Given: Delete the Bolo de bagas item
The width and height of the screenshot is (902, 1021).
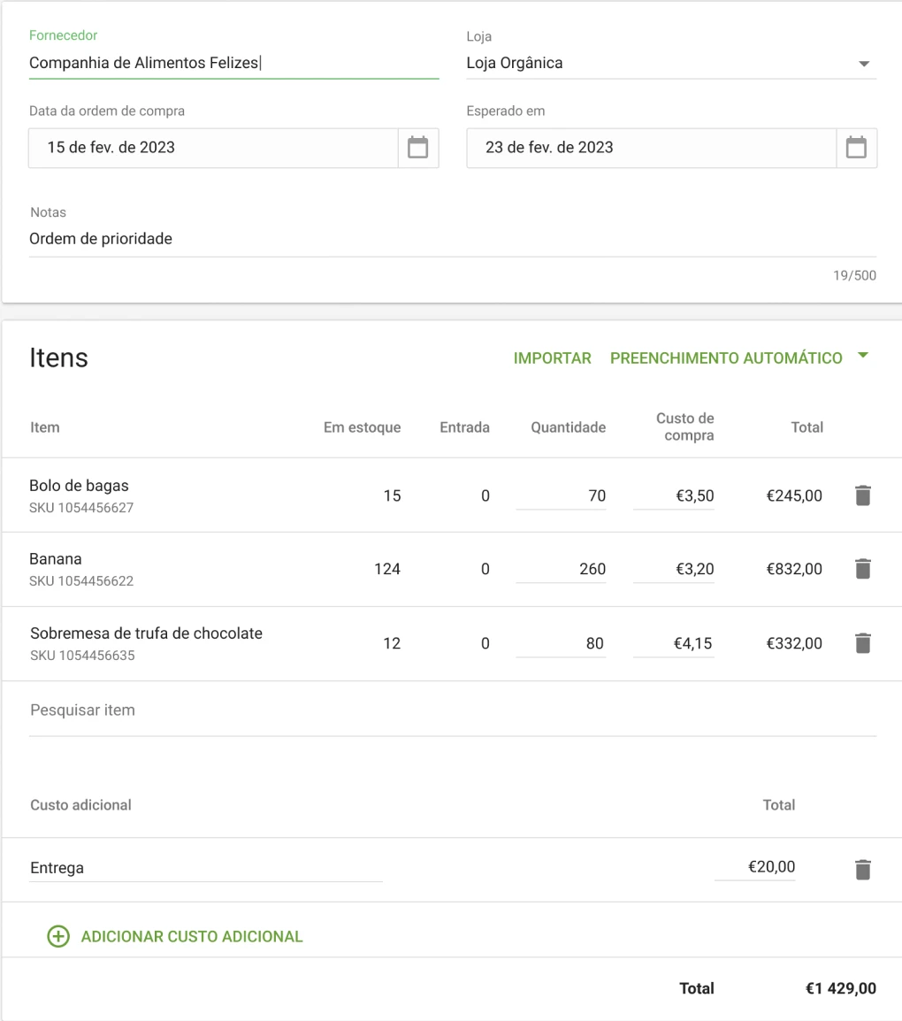Looking at the screenshot, I should coord(863,495).
